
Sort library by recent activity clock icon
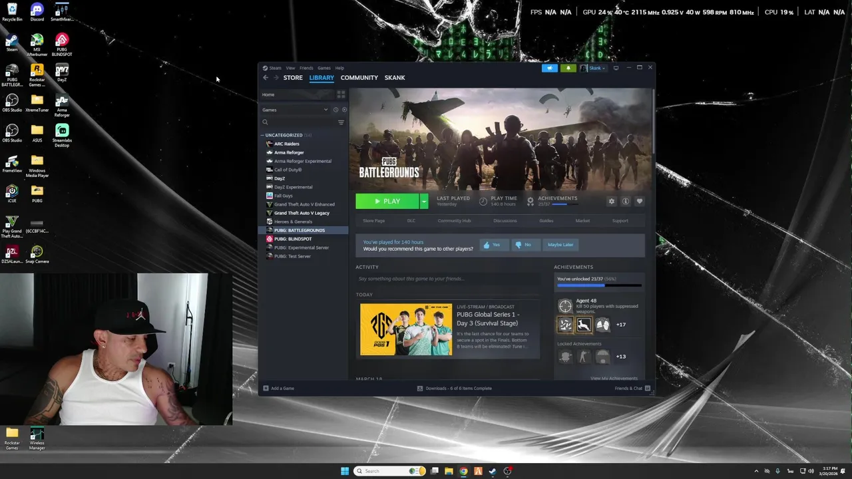click(335, 110)
